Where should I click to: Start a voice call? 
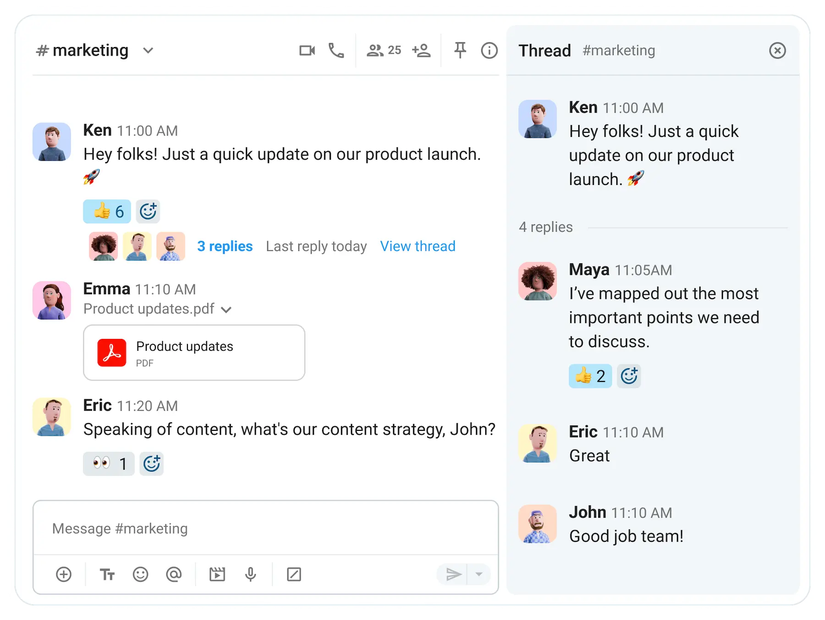point(336,50)
